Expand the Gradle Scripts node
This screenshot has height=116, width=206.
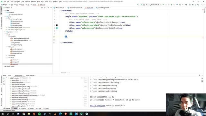click(3, 66)
